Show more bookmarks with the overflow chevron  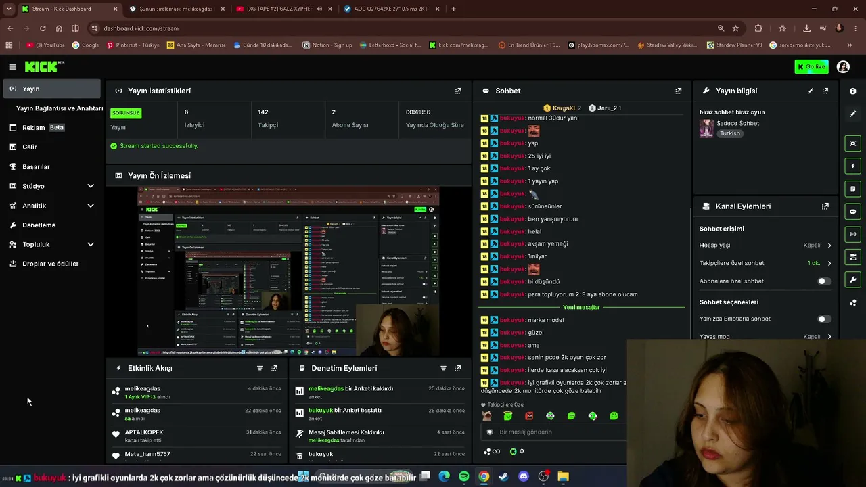pyautogui.click(x=849, y=45)
